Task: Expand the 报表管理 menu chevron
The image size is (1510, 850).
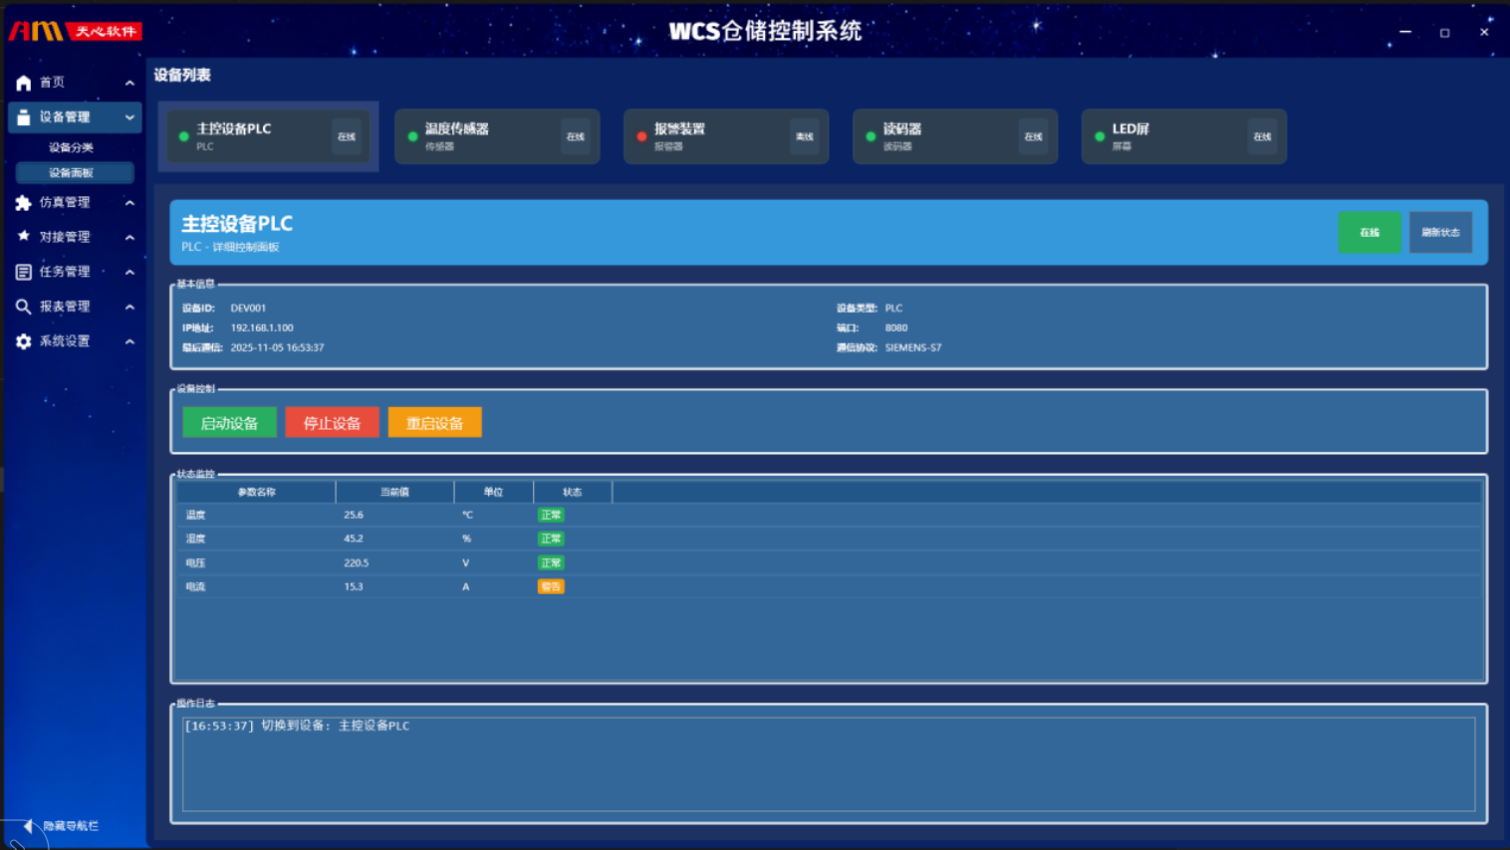Action: pyautogui.click(x=129, y=307)
